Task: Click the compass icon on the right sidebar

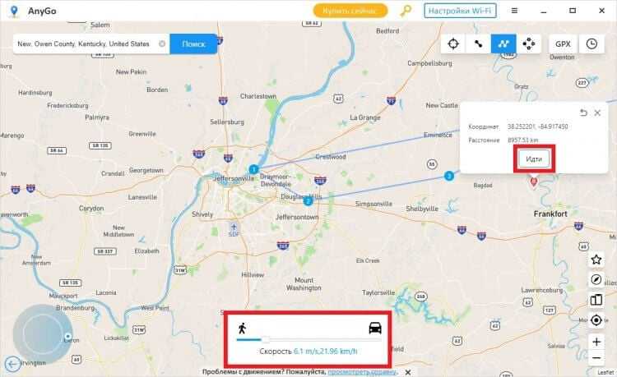Action: point(596,279)
